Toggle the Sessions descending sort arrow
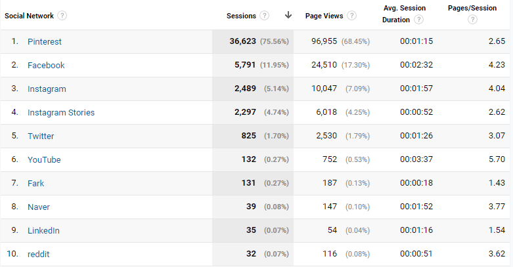This screenshot has height=267, width=513. click(x=288, y=15)
